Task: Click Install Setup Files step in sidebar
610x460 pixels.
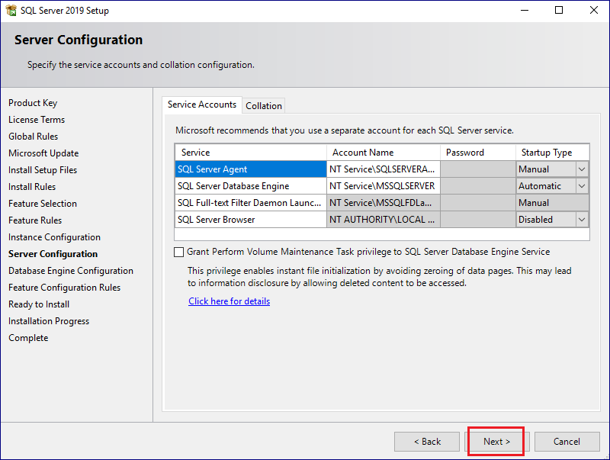Action: pyautogui.click(x=43, y=170)
